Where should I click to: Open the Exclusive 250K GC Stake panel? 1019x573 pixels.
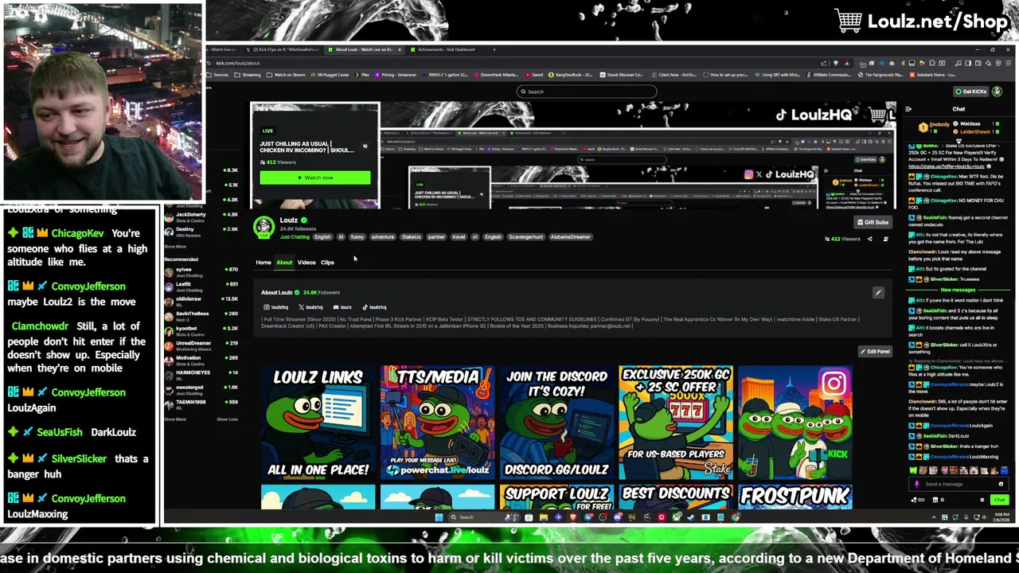tap(676, 422)
